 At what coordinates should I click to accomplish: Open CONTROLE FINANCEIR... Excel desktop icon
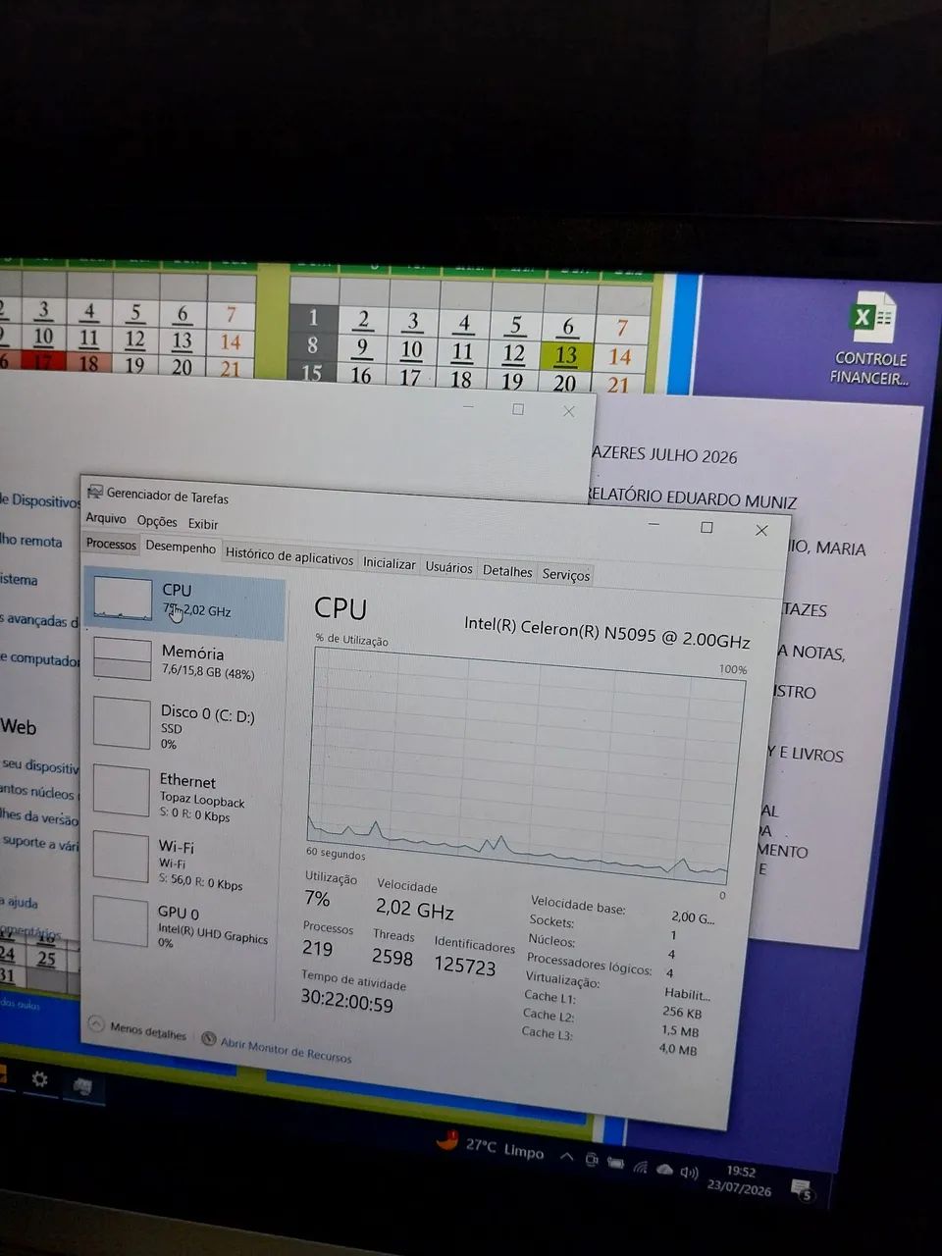[x=870, y=340]
